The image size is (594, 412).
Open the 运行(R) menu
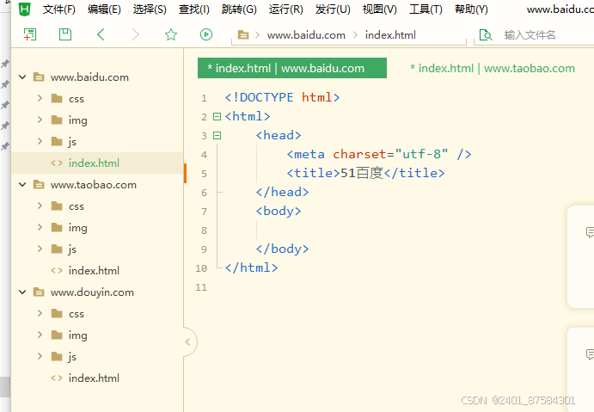tap(285, 9)
